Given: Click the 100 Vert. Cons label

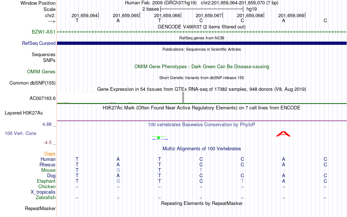Looking at the screenshot, I should coord(20,133).
